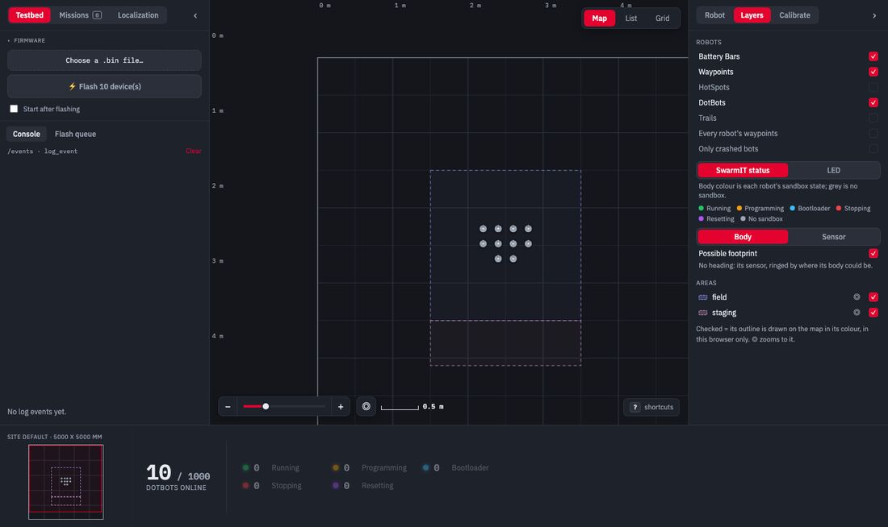Open the Calibrate tab

pos(794,15)
